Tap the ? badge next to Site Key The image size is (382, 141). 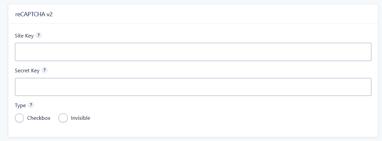click(39, 35)
